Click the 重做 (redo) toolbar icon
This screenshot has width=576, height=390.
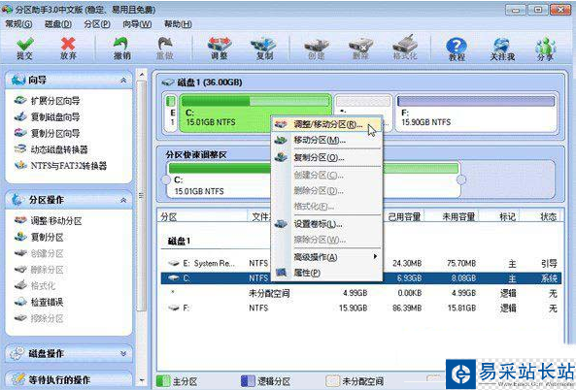165,44
